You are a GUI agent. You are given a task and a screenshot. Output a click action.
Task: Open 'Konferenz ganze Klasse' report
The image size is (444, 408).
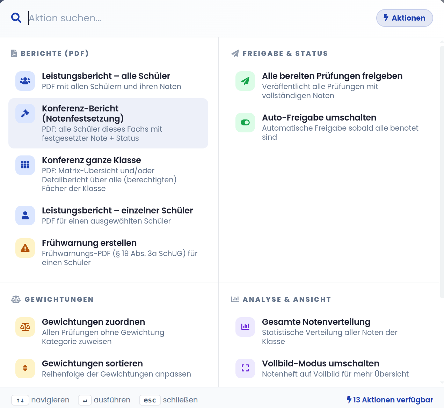tap(108, 174)
